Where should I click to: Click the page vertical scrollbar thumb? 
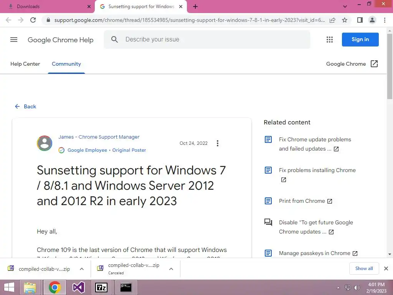(x=390, y=66)
